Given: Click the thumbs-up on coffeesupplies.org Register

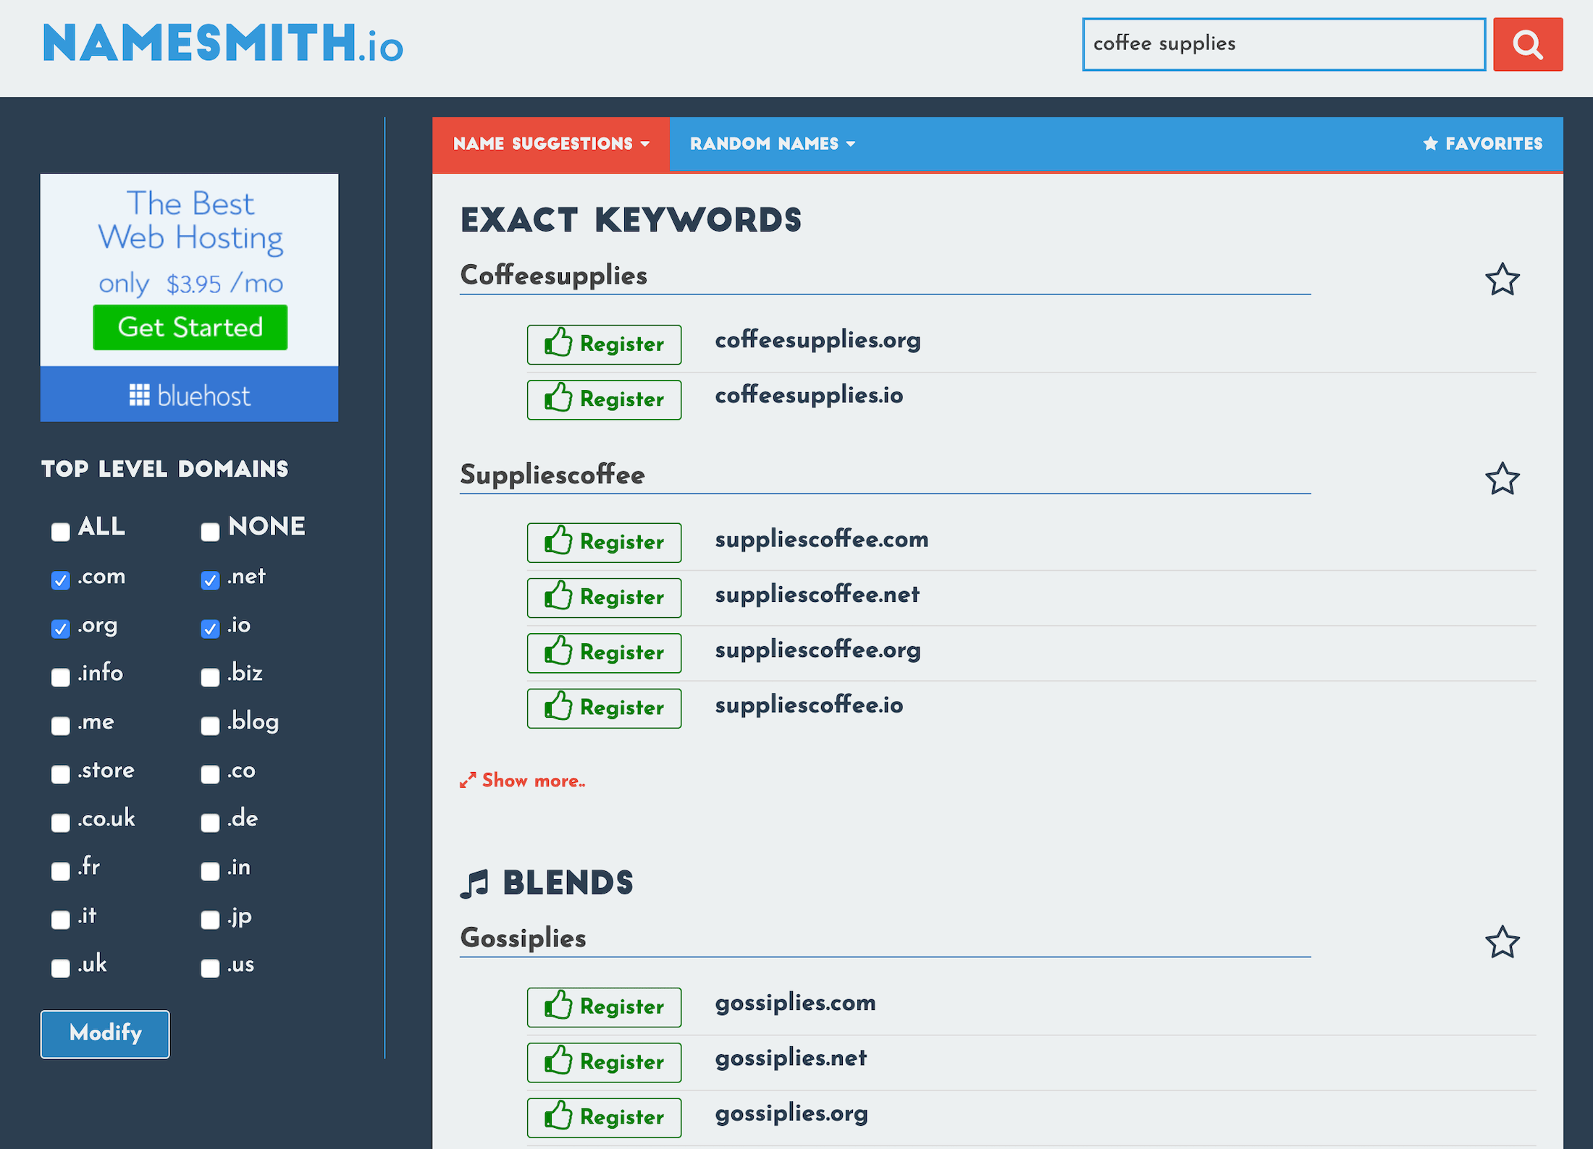Looking at the screenshot, I should coord(559,344).
